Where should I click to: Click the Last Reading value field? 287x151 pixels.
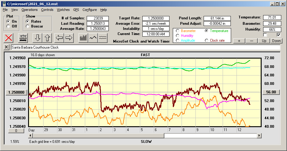(x=98, y=24)
